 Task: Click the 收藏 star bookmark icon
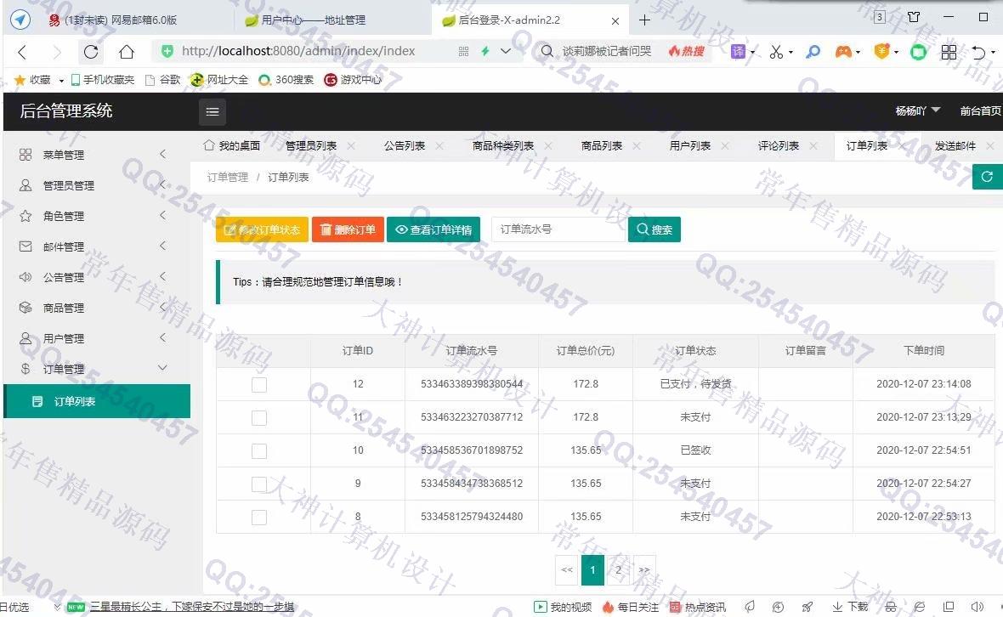[20, 80]
